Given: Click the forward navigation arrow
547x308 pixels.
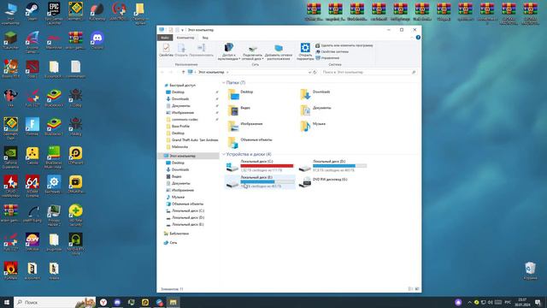Looking at the screenshot, I should [171, 72].
